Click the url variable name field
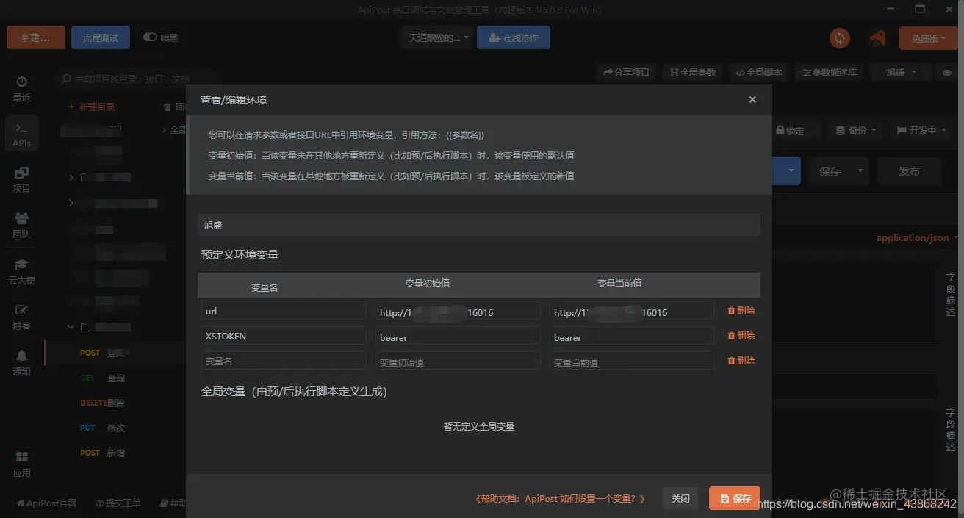 (x=284, y=311)
